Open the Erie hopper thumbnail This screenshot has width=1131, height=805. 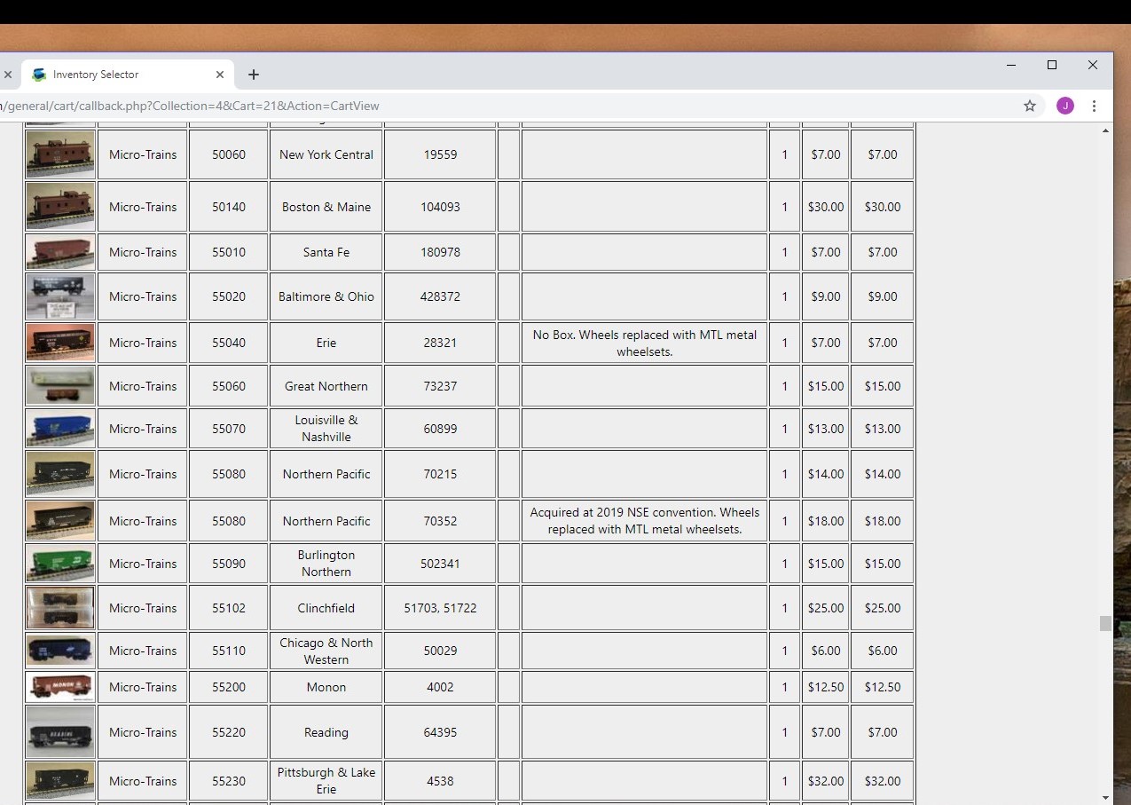point(60,343)
